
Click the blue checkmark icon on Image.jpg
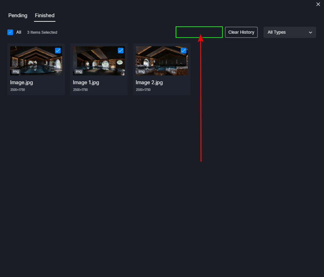click(x=58, y=50)
